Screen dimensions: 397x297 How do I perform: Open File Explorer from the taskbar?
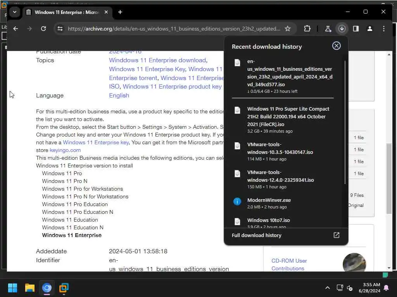click(x=29, y=288)
